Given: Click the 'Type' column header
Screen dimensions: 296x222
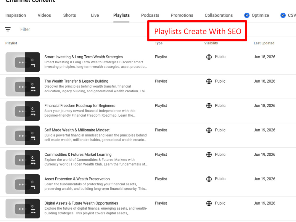Looking at the screenshot, I should [x=159, y=43].
